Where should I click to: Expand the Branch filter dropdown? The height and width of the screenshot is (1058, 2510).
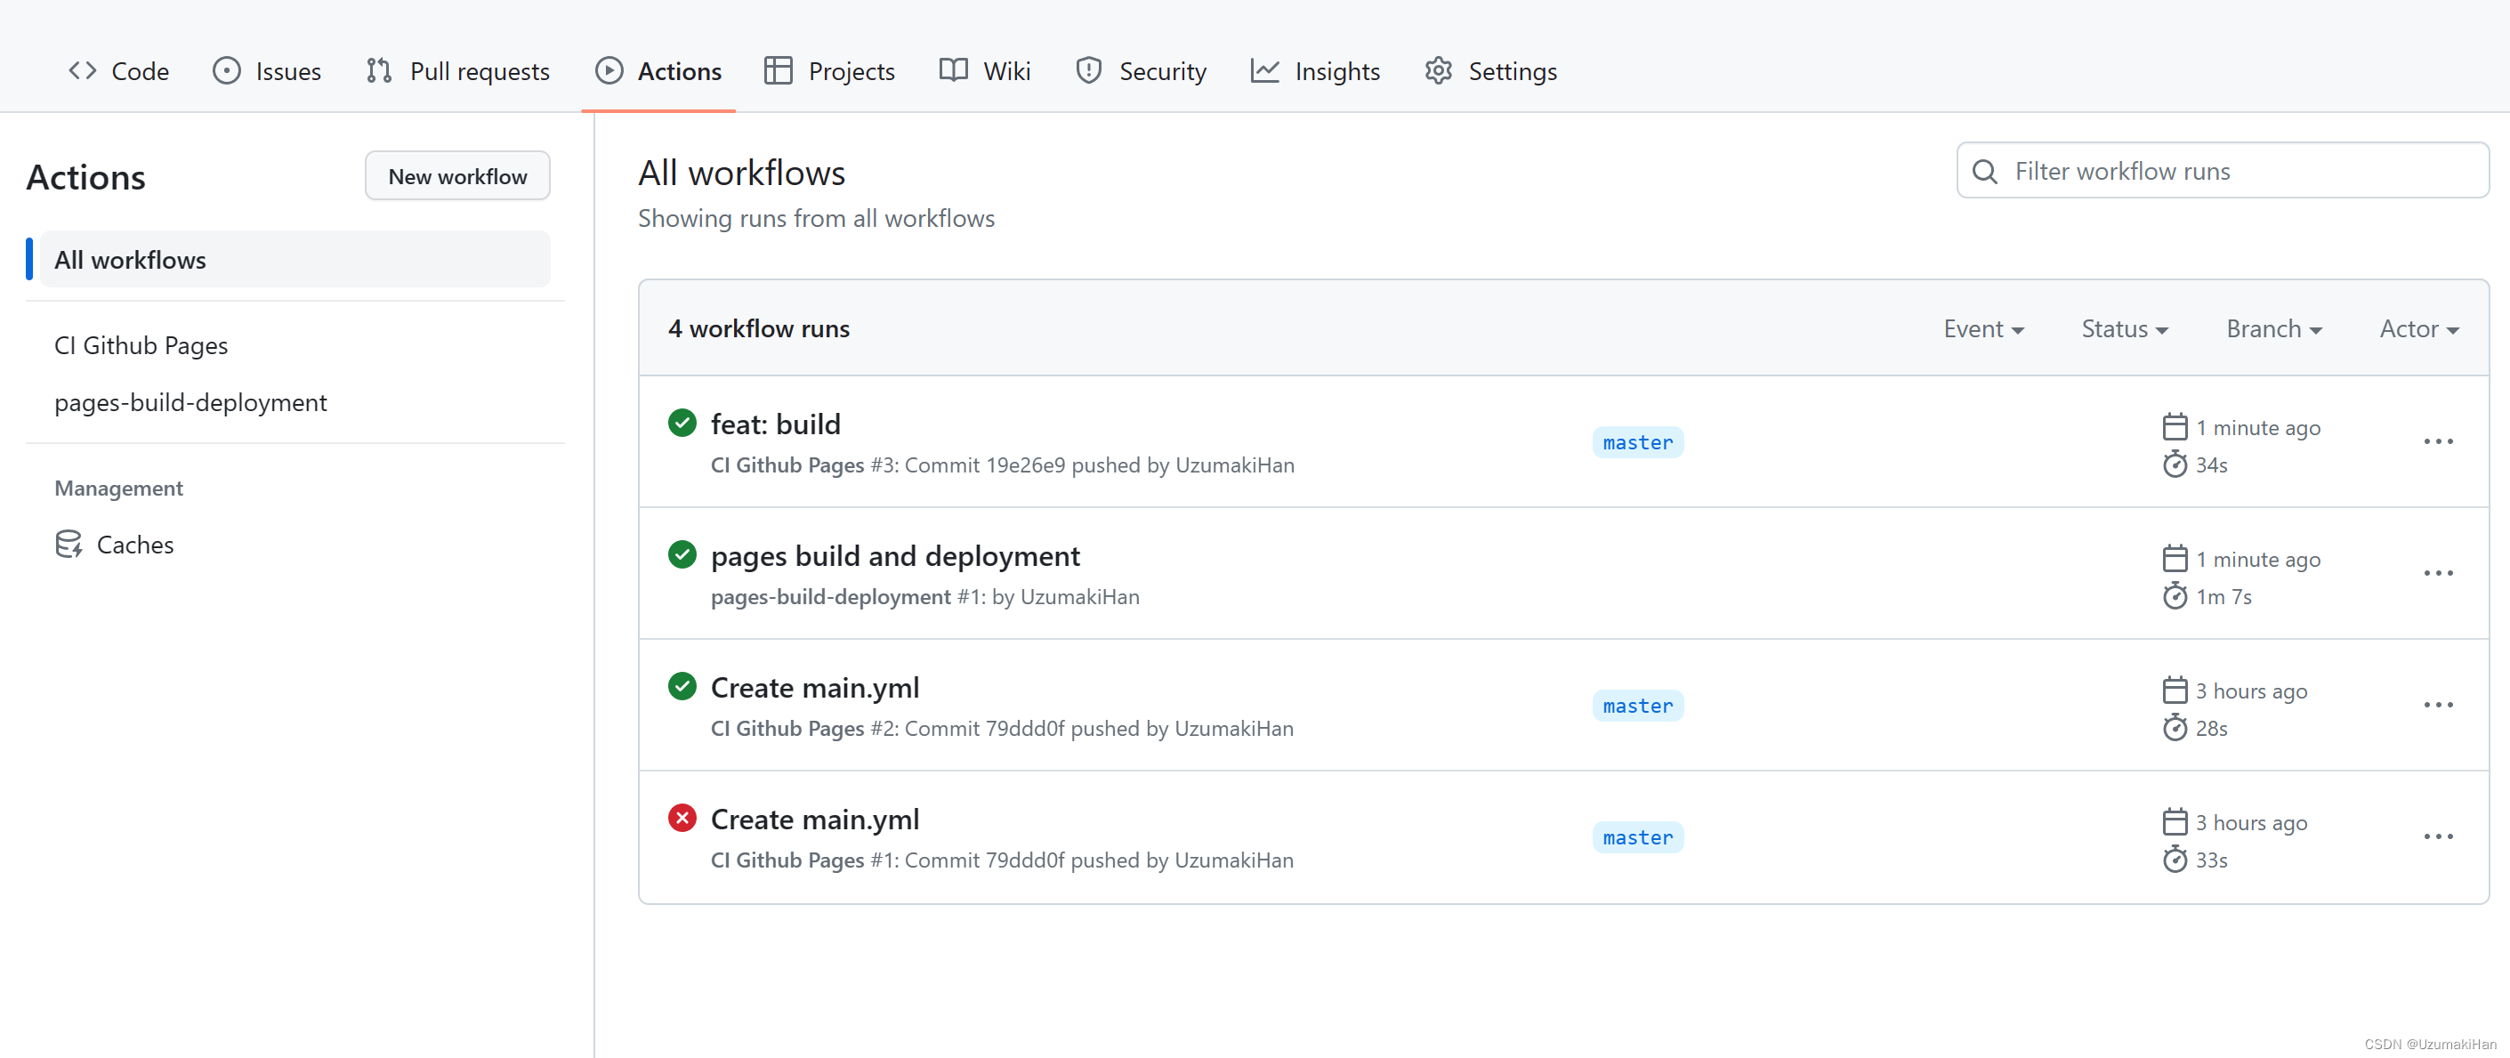[2273, 328]
